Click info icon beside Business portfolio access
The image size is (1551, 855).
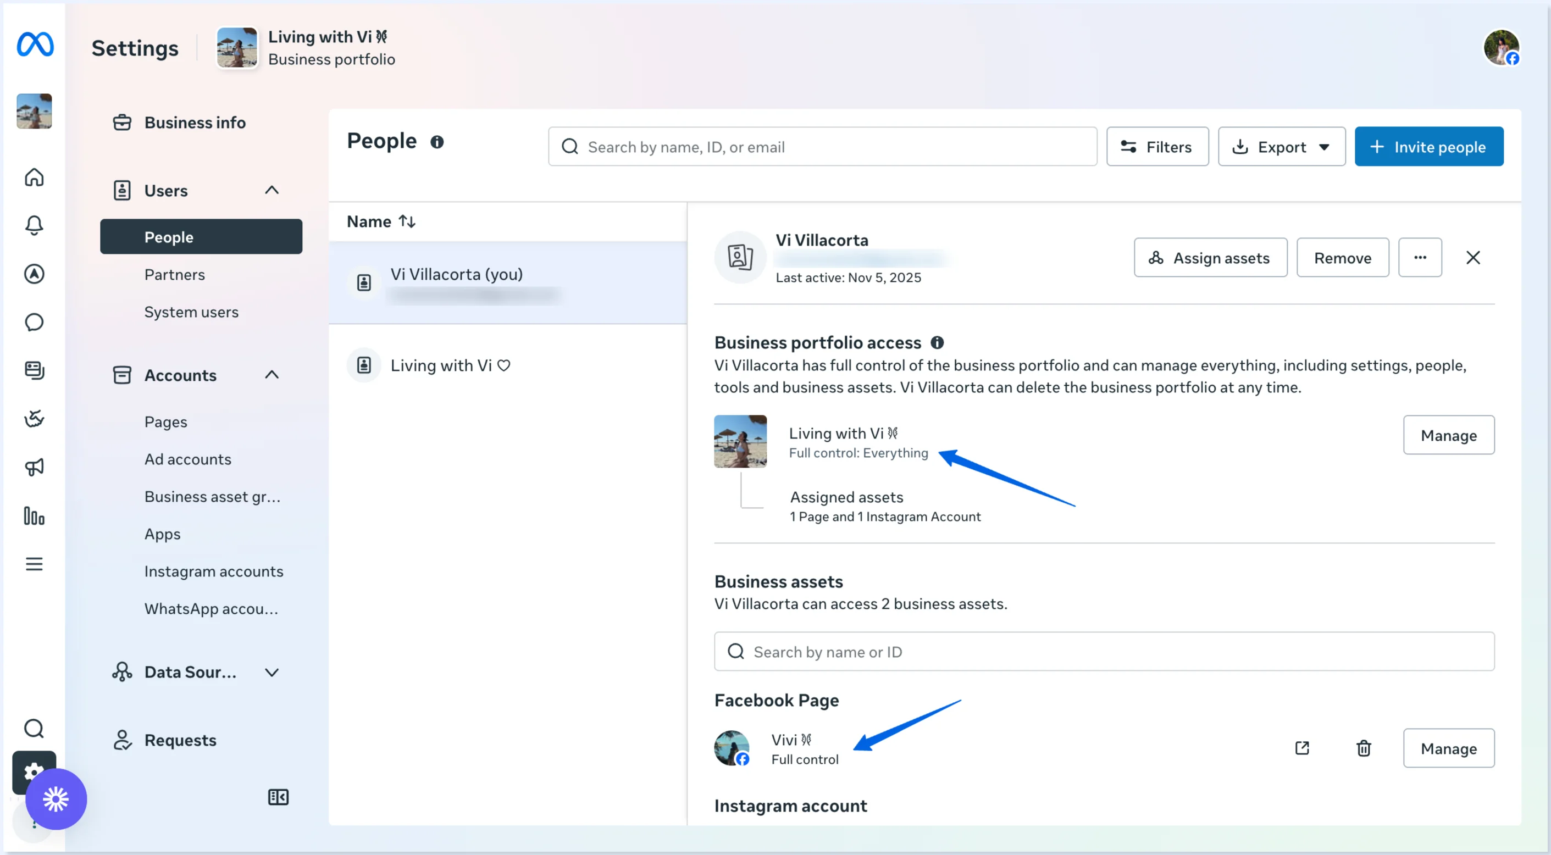tap(938, 342)
